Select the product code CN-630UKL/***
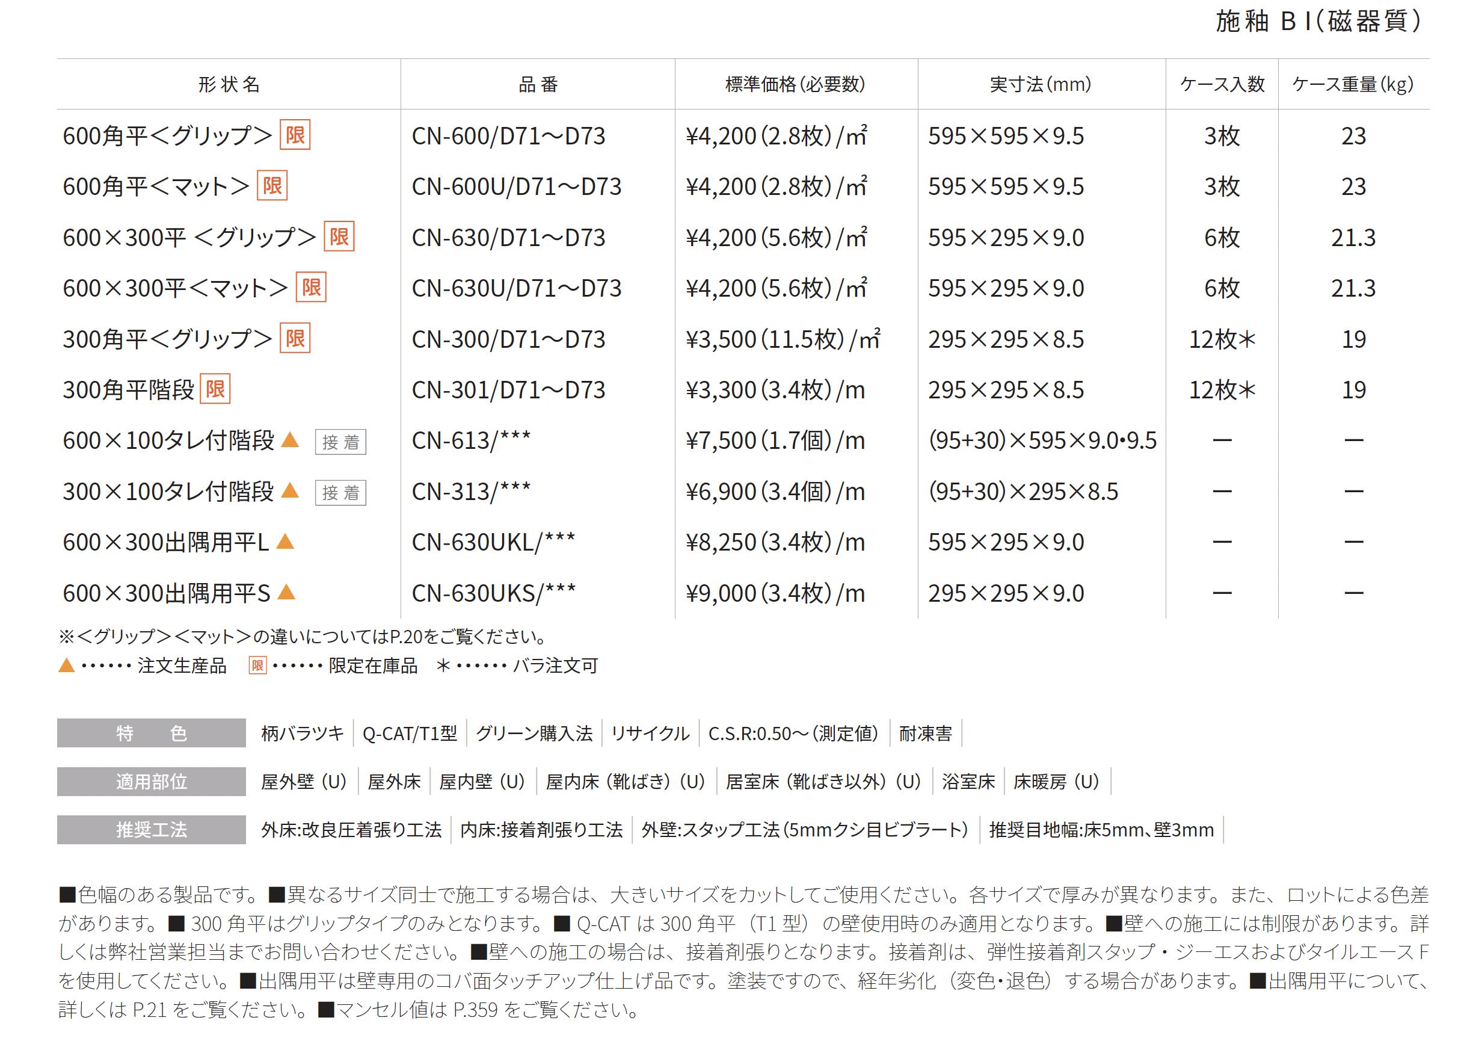Image resolution: width=1470 pixels, height=1041 pixels. click(493, 543)
